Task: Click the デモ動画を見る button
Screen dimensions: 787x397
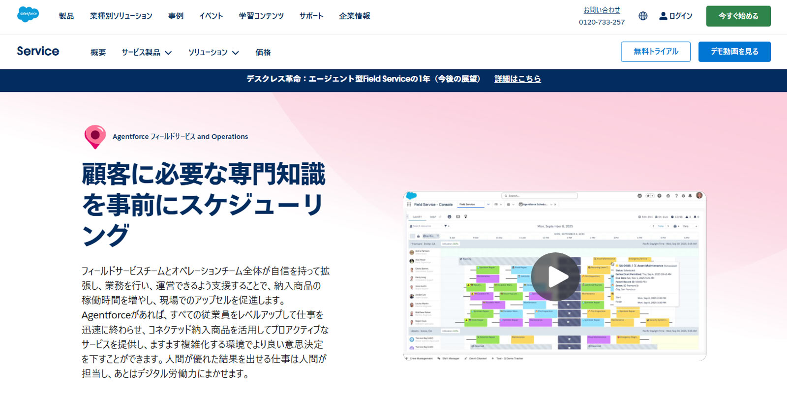Action: click(734, 52)
